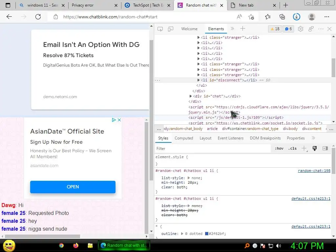Open DOM Breakpoints tab

pyautogui.click(x=265, y=138)
